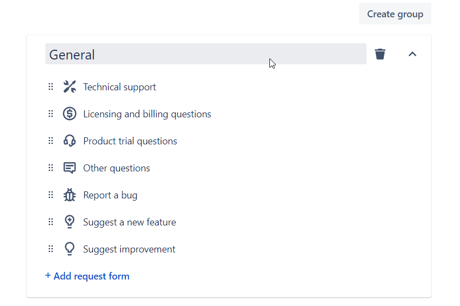Click the Create group button
The height and width of the screenshot is (306, 460).
[395, 14]
